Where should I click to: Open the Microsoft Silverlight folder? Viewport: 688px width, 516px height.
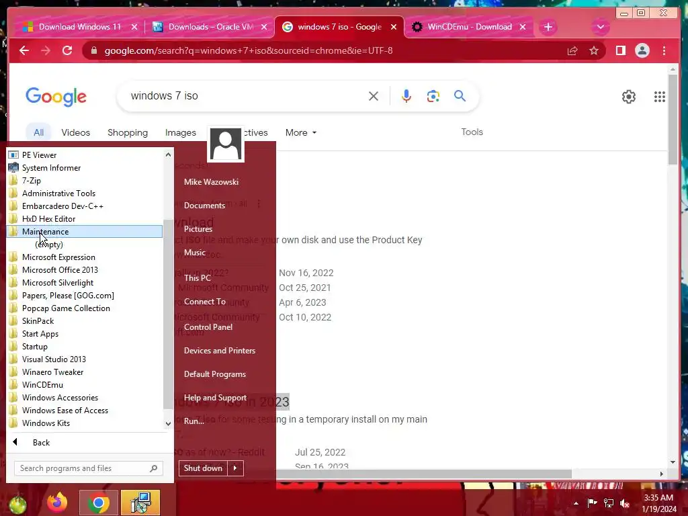pyautogui.click(x=85, y=283)
